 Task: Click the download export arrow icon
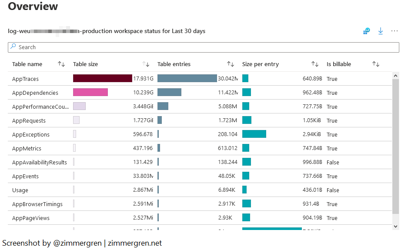click(381, 31)
